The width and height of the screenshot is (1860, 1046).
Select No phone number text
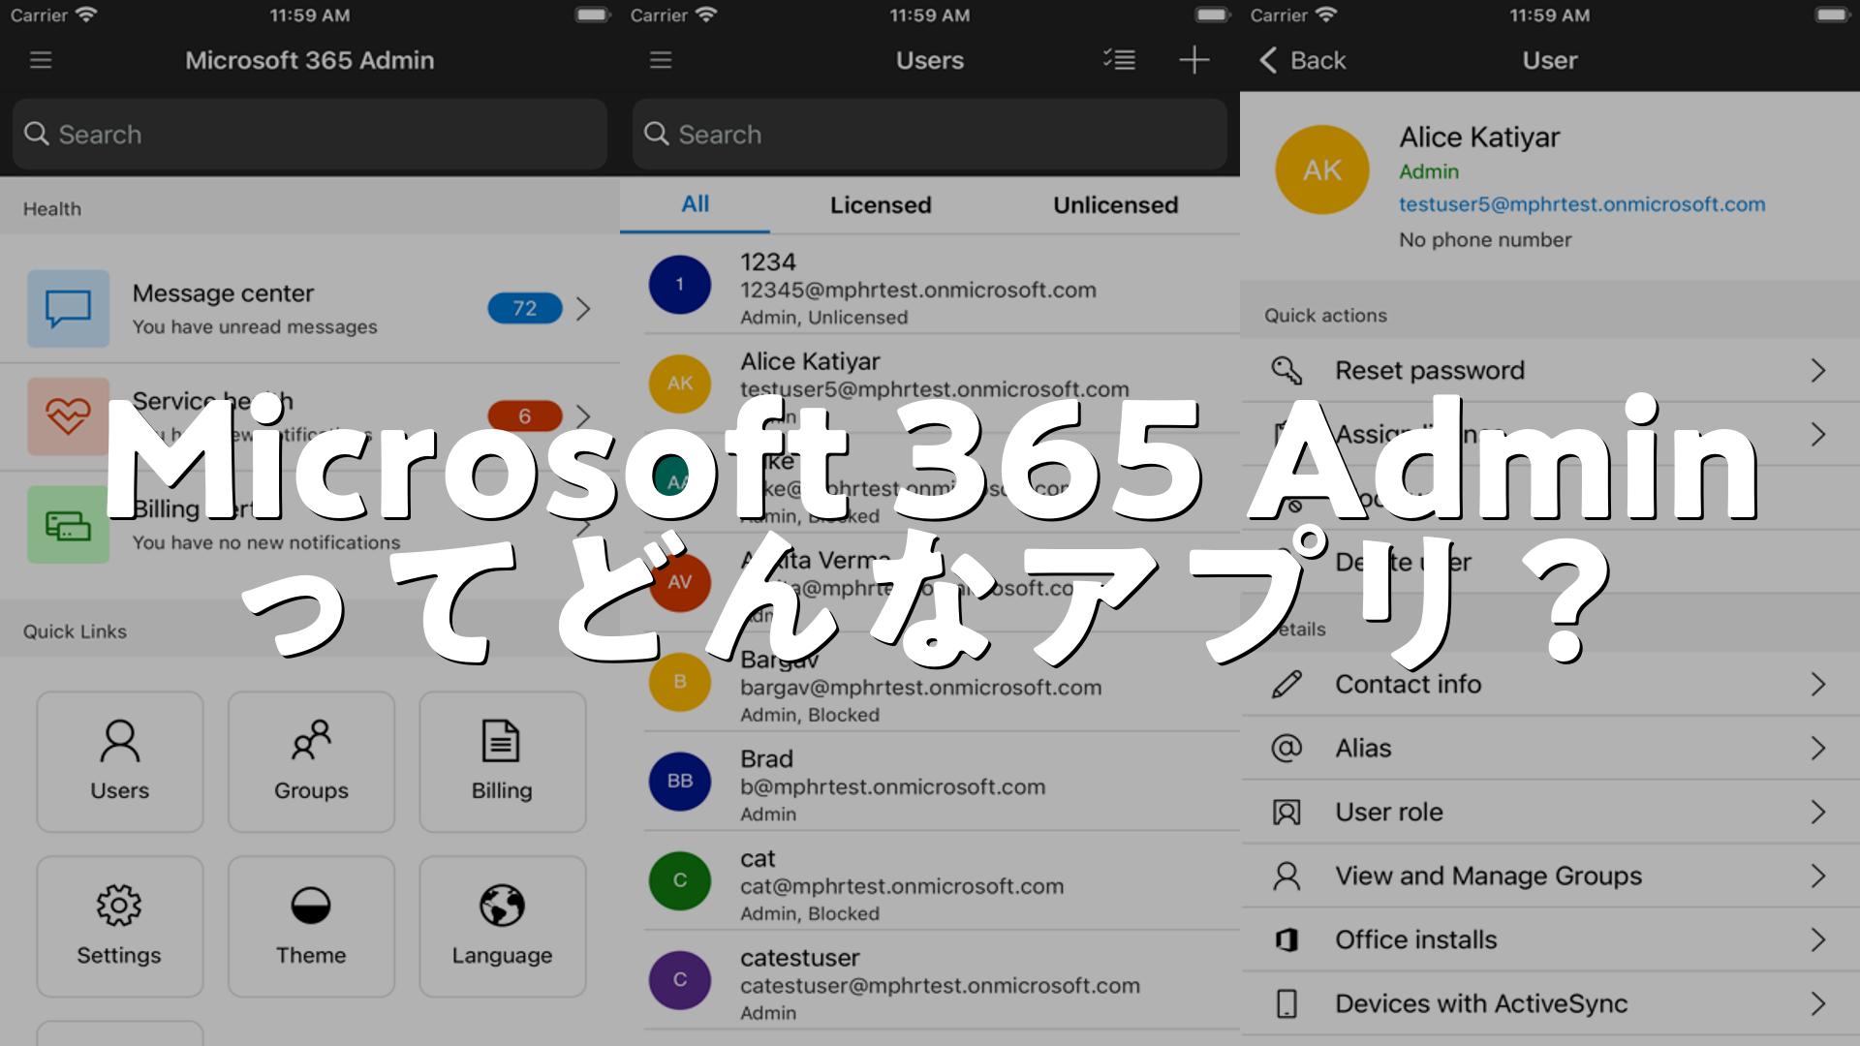pos(1485,239)
